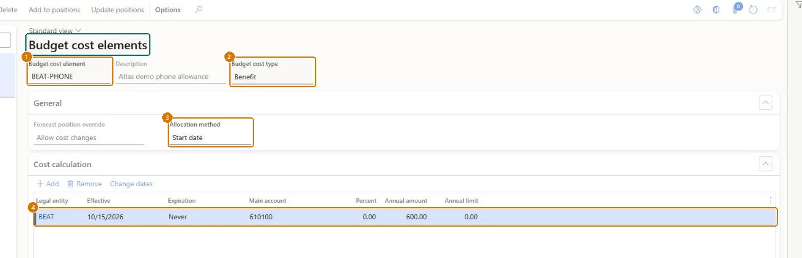The image size is (802, 258).
Task: Click the Annual amount column header
Action: coord(406,201)
